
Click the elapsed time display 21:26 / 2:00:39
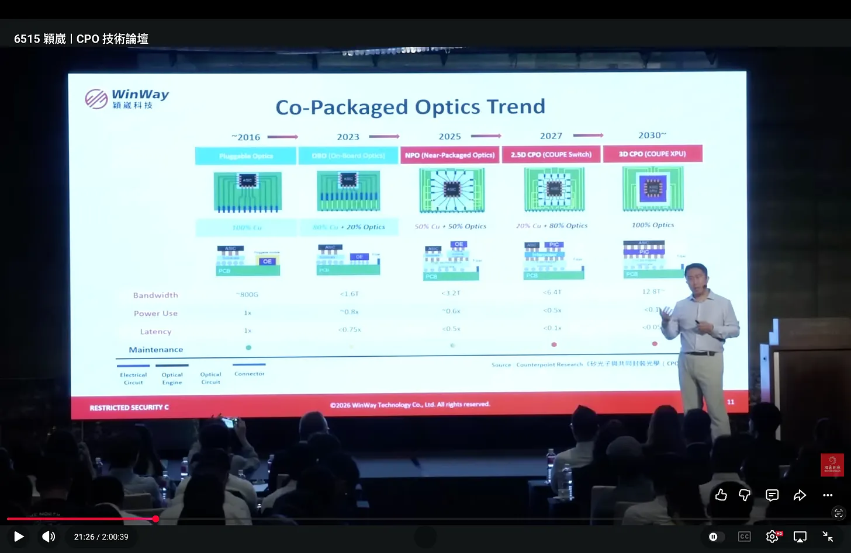pyautogui.click(x=101, y=537)
